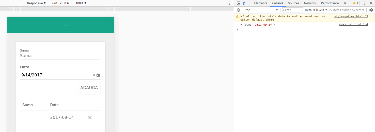
Task: Open console settings gear icon
Action: [371, 10]
